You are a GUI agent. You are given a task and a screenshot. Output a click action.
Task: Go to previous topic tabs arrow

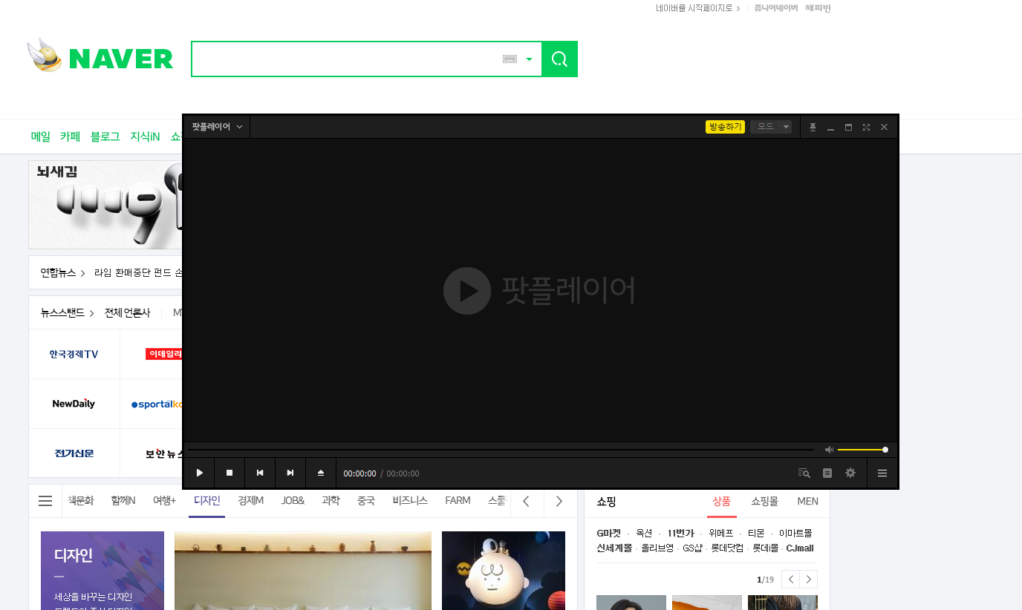point(526,501)
